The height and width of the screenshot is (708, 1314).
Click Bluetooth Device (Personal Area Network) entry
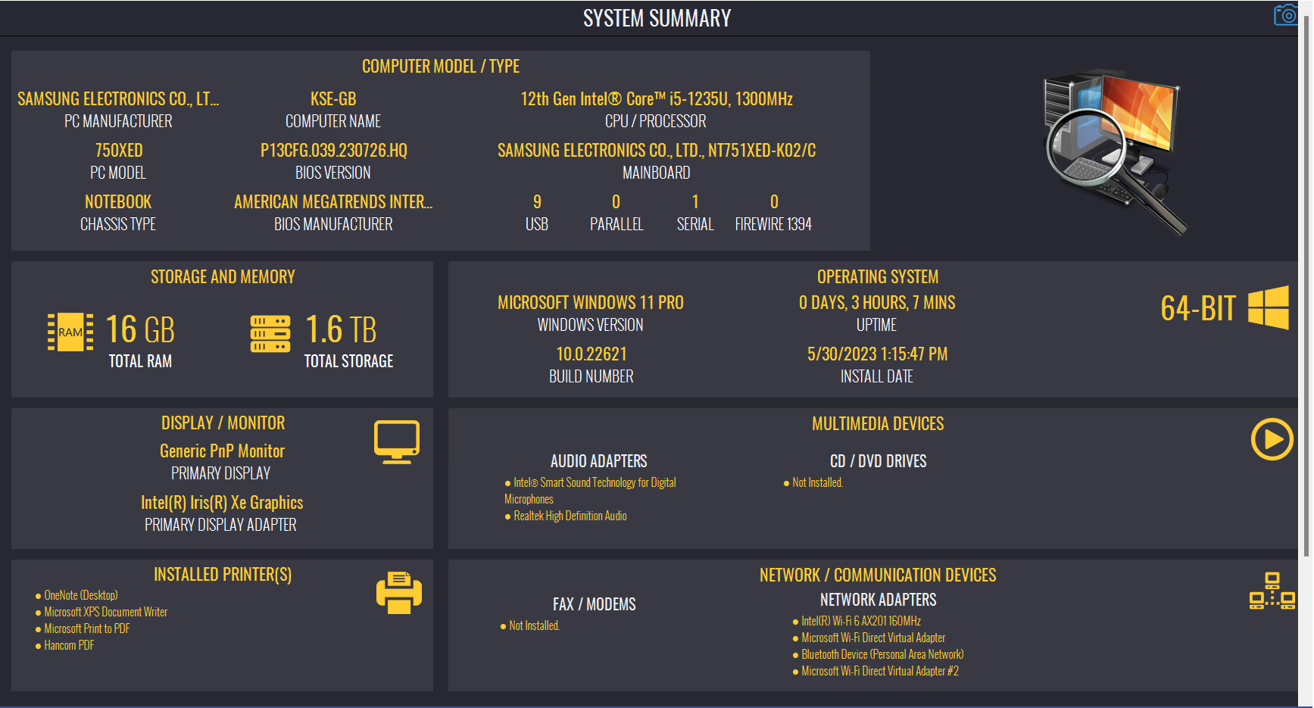878,654
